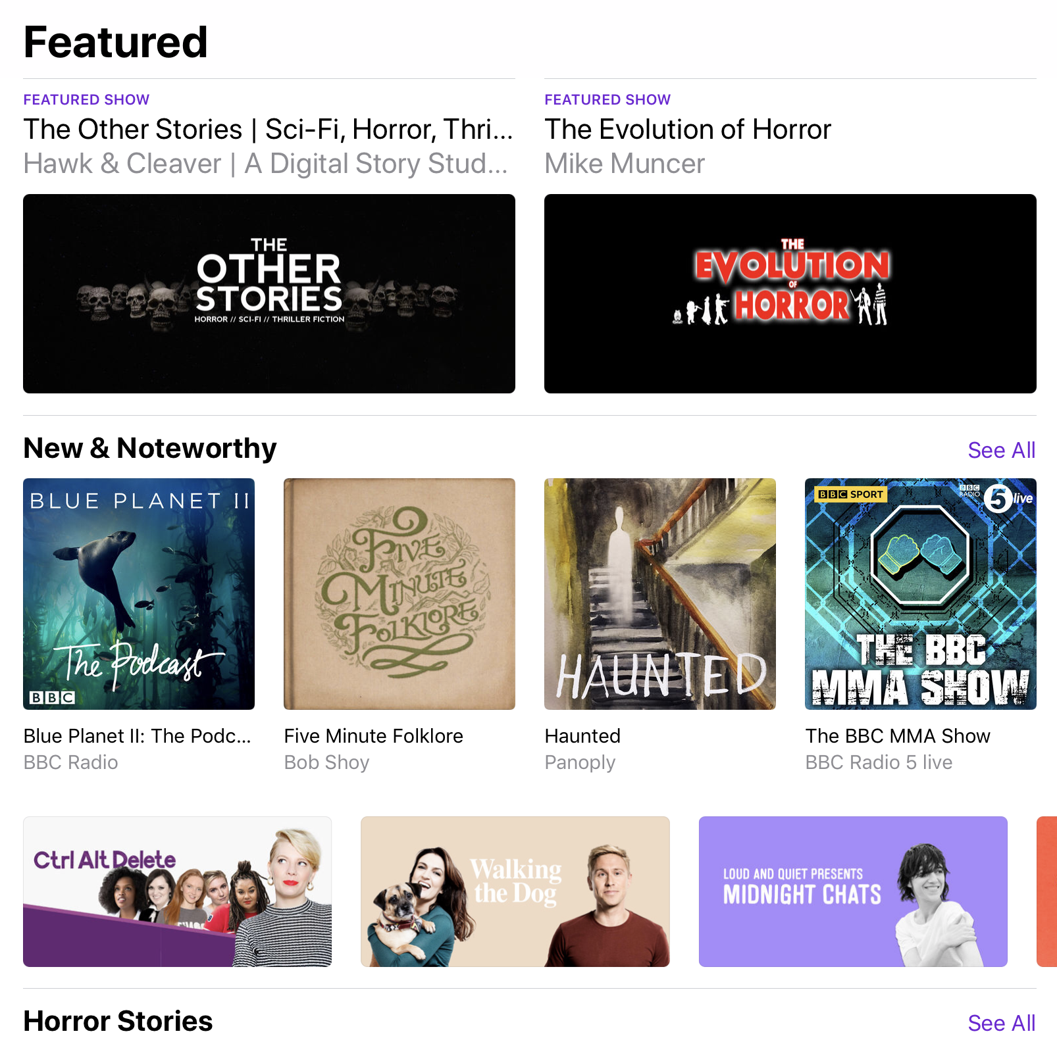Open The Evolution of Horror title text
Screen dimensions: 1057x1042
coord(688,130)
